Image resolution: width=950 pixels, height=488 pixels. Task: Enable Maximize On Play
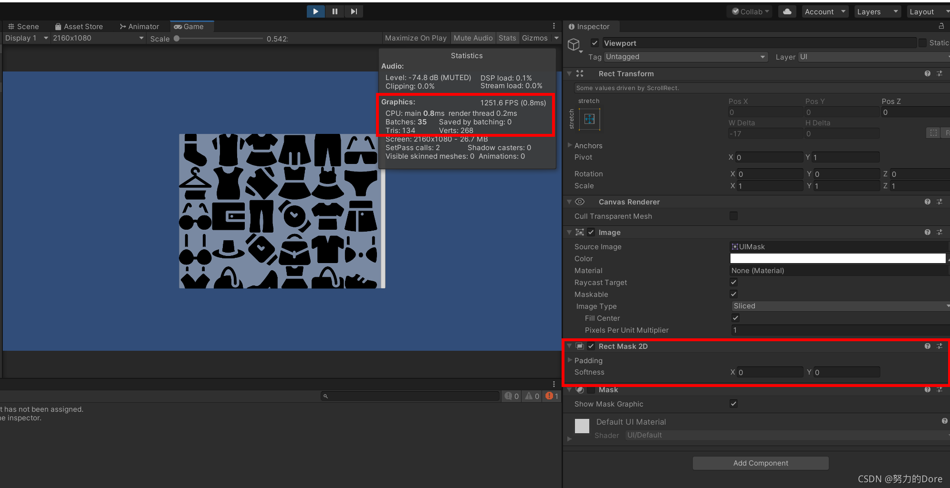[x=416, y=38]
